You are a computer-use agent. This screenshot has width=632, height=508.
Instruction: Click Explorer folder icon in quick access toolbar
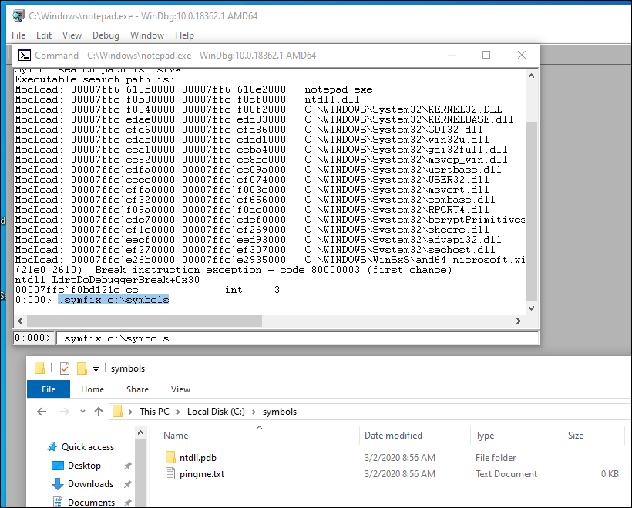tap(39, 368)
